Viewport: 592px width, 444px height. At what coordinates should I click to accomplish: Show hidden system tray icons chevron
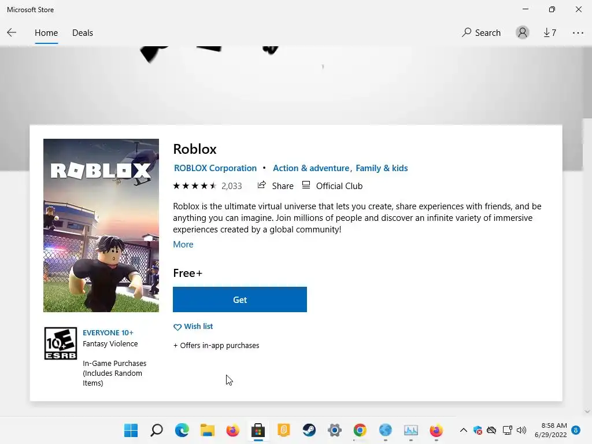click(463, 430)
